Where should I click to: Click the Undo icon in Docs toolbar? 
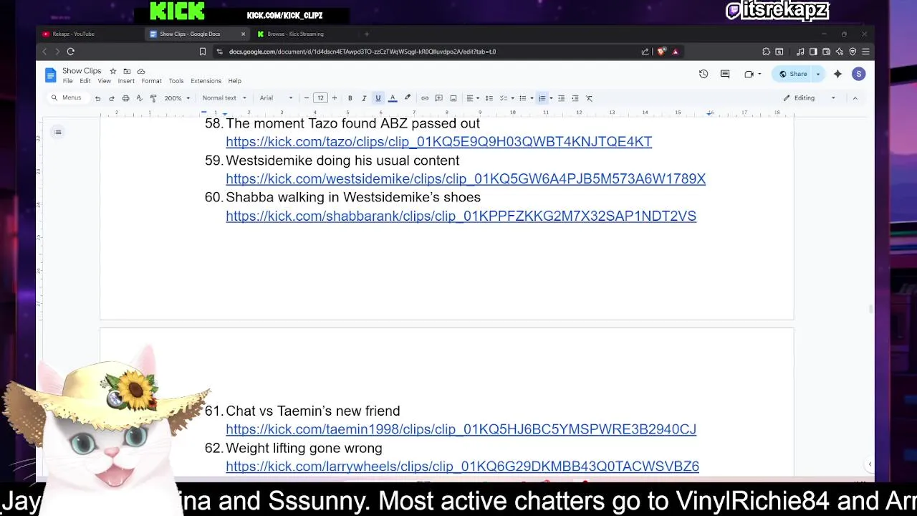click(x=97, y=98)
